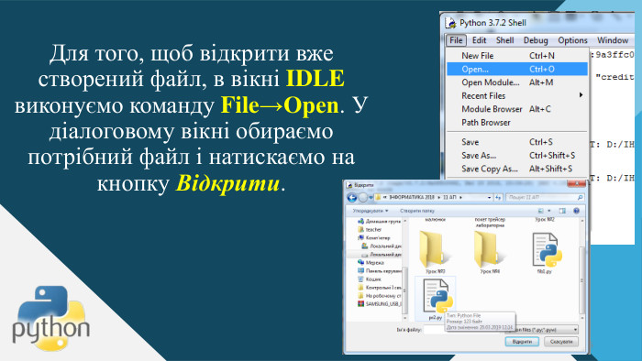
Task: Open the Window menu
Action: click(613, 40)
